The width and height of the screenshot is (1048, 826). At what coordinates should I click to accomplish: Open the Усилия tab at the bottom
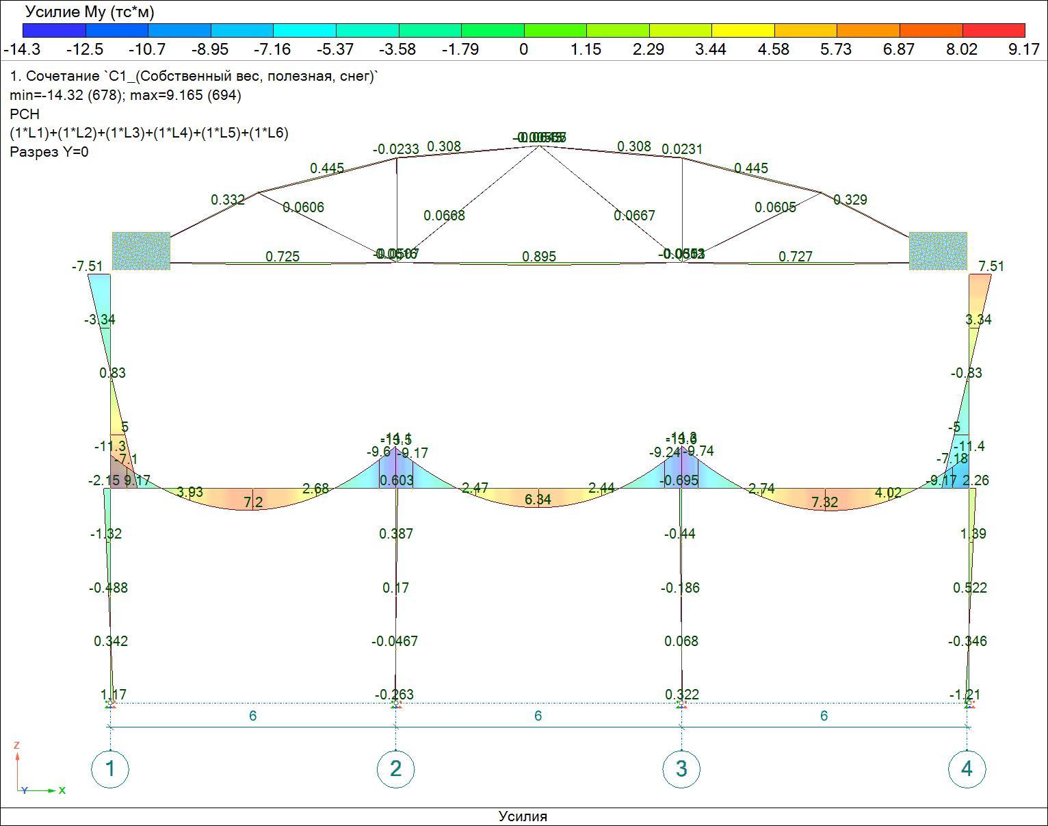coord(523,816)
